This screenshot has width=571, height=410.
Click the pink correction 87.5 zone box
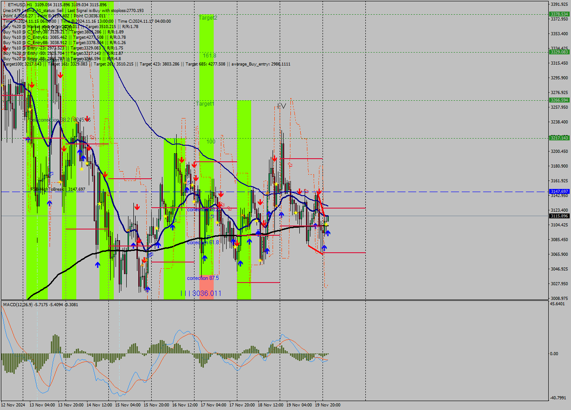click(207, 287)
